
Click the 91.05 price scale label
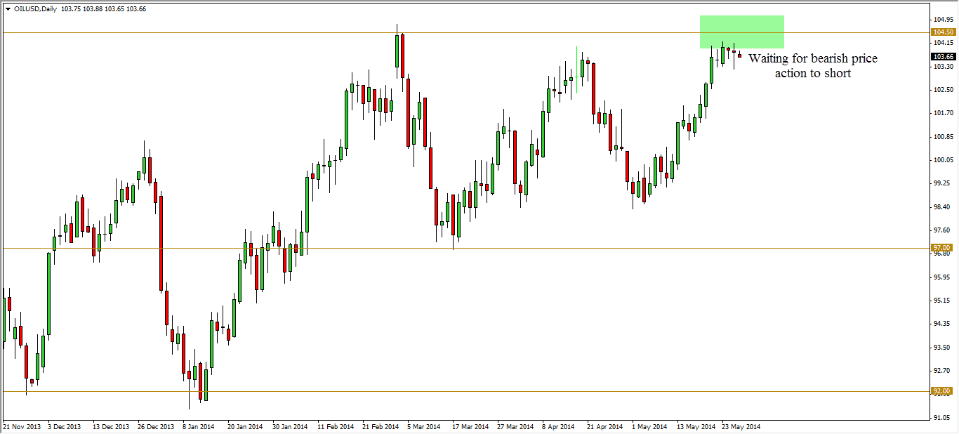tap(943, 418)
